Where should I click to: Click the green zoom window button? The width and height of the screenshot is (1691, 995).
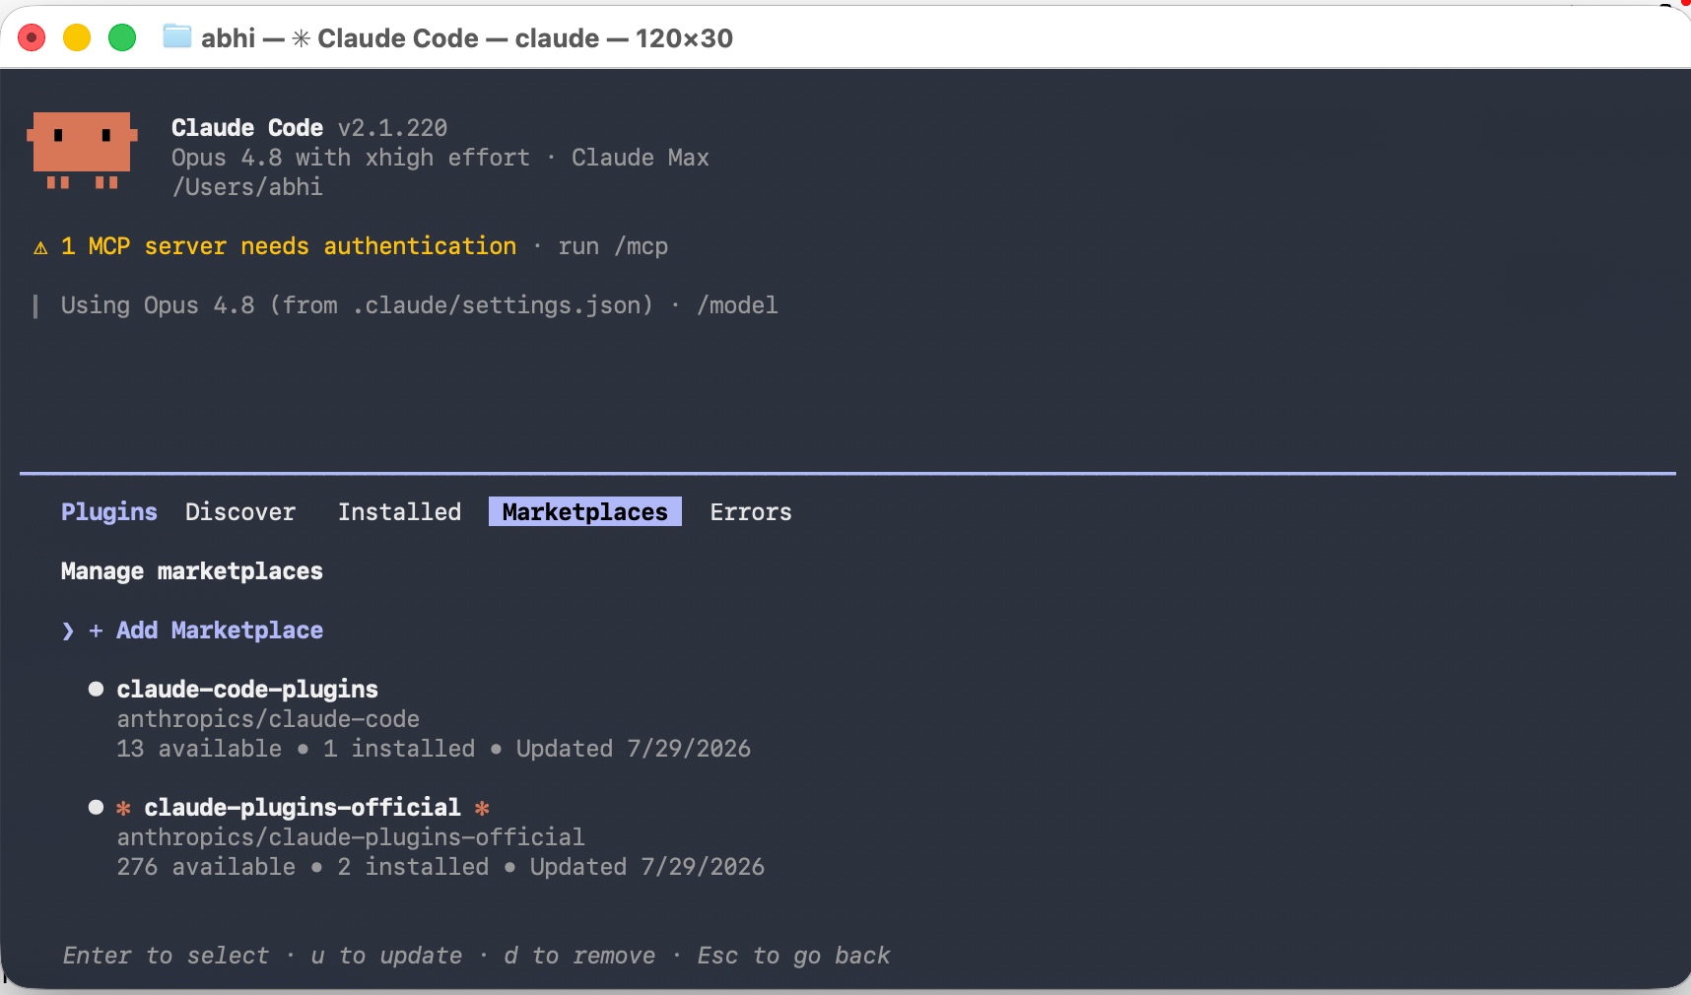[122, 37]
